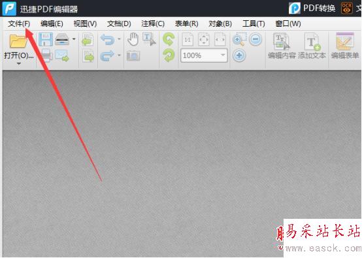Click the 编辑表单 tool button
Screen dimensions: 362x258
tap(345, 46)
